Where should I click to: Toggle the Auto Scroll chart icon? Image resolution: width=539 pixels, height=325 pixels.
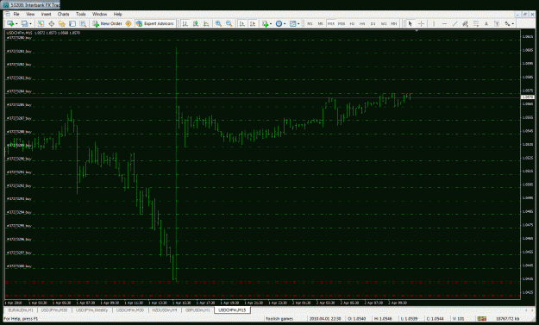pos(242,23)
